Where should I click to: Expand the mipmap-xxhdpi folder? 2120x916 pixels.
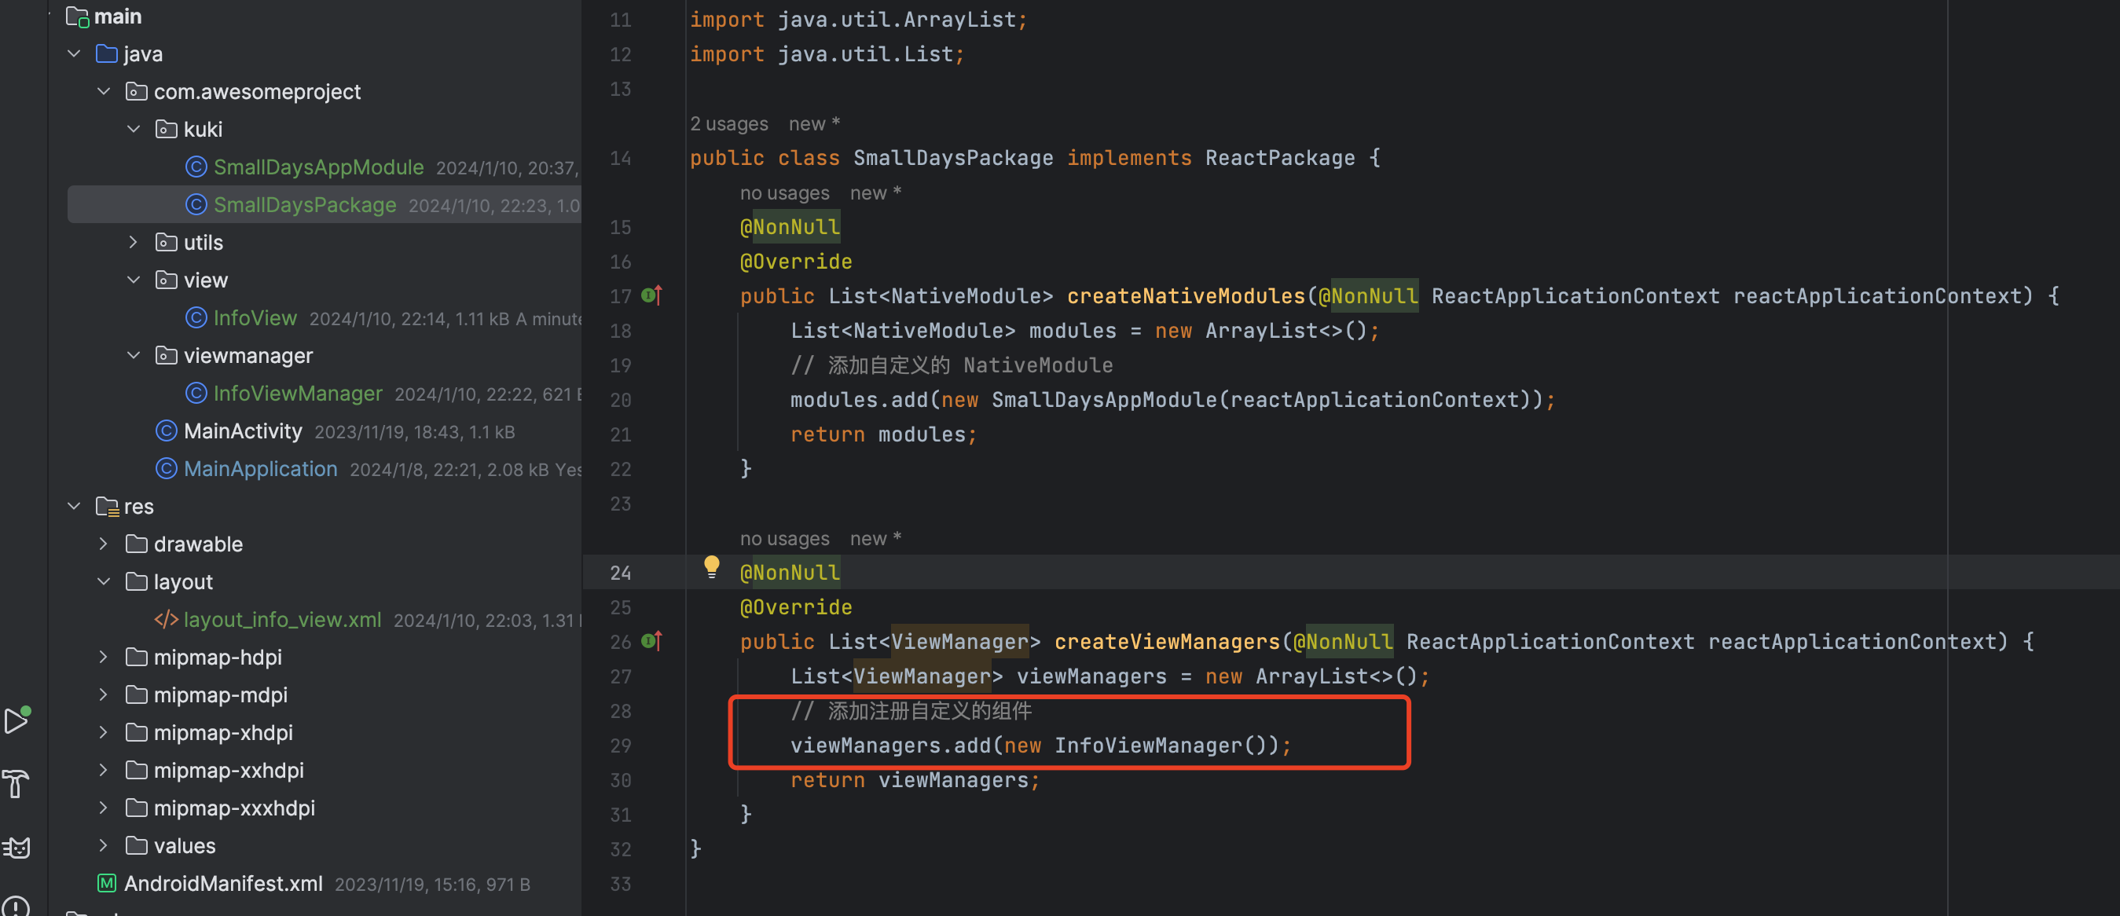pyautogui.click(x=104, y=771)
